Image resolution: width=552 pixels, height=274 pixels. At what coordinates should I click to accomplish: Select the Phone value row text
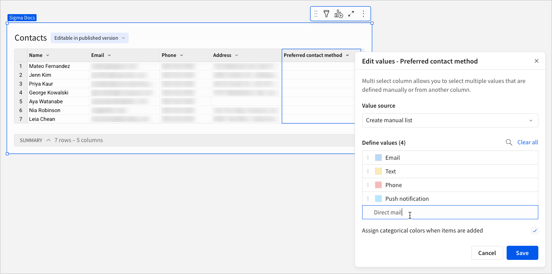click(x=393, y=185)
